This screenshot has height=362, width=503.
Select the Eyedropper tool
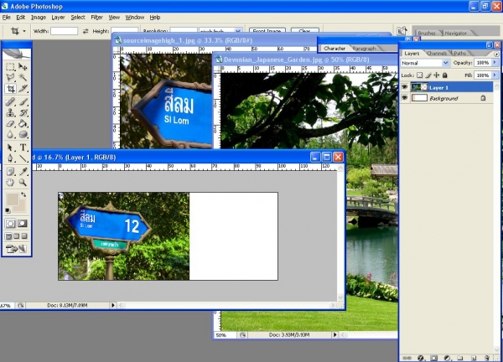click(x=23, y=172)
